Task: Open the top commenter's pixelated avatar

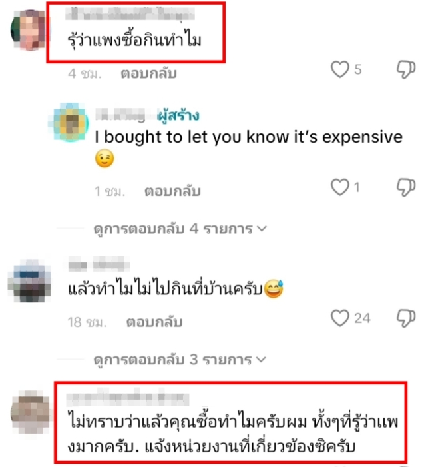Action: pos(29,30)
